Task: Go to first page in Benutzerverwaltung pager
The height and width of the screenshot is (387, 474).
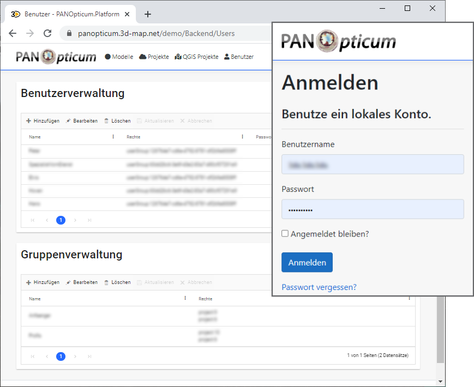Action: [33, 220]
